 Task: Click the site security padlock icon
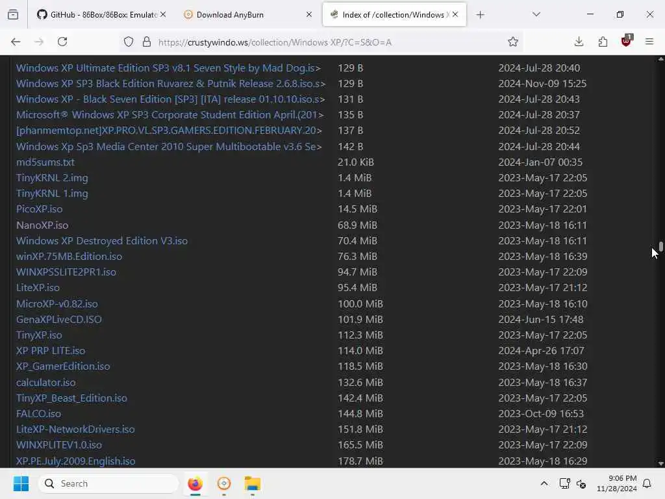click(x=147, y=42)
